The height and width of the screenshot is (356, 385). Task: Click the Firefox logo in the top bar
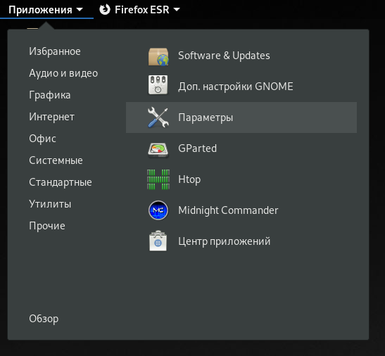pos(105,10)
